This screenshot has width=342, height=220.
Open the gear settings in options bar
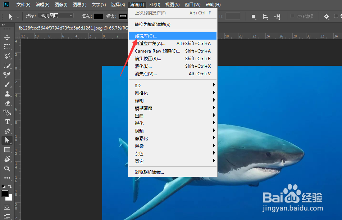pyautogui.click(x=326, y=16)
